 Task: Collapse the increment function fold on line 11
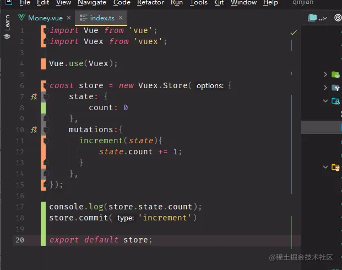[46, 141]
